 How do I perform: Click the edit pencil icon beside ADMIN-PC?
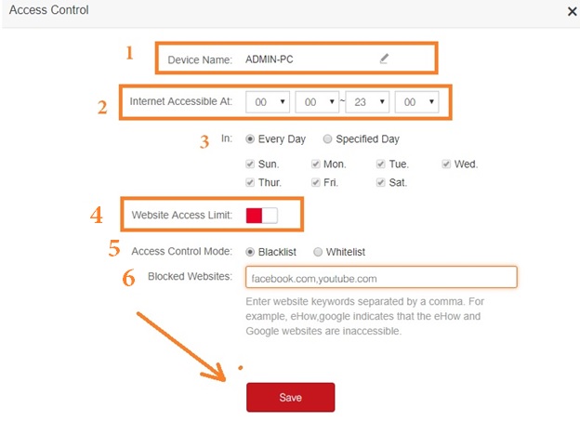(384, 59)
